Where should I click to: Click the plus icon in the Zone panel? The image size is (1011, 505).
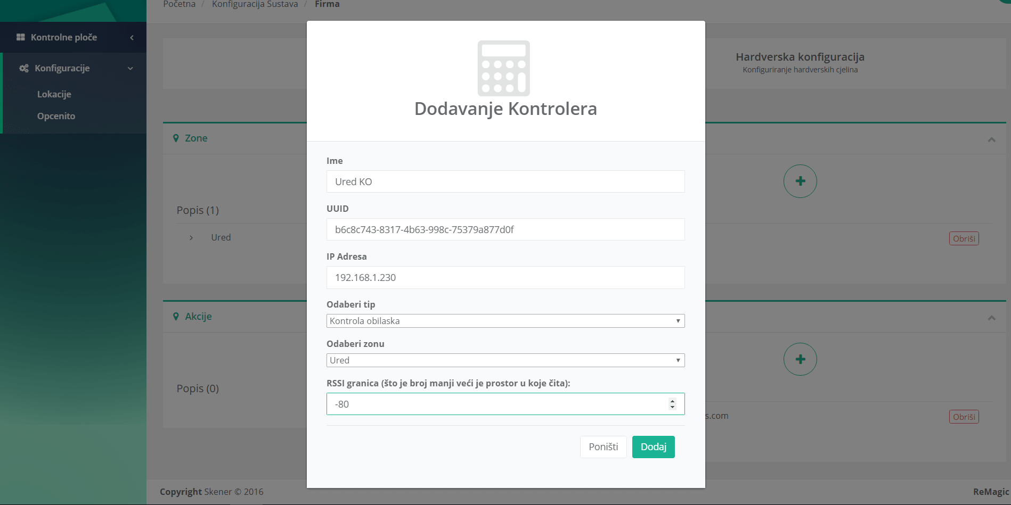(800, 181)
